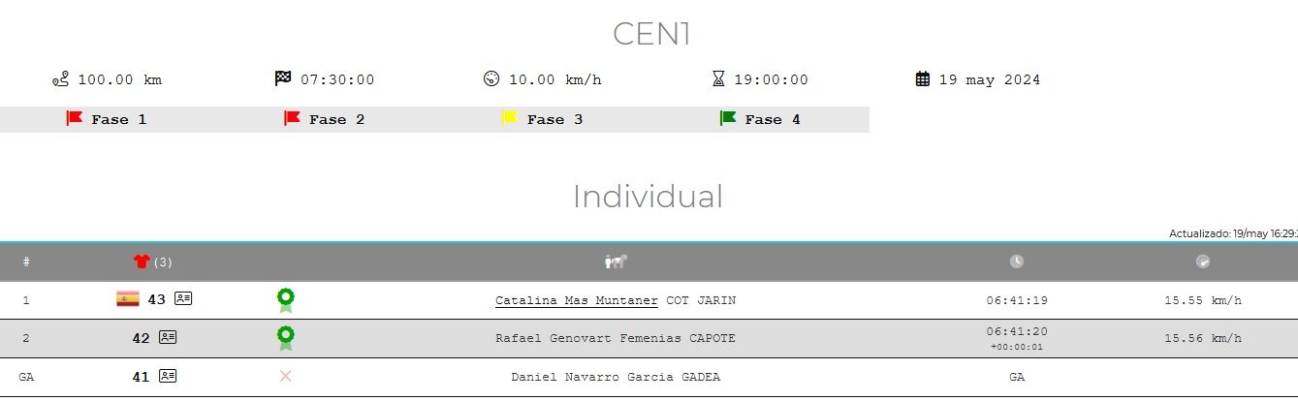Open the Fase 4 tab
The width and height of the screenshot is (1298, 401).
point(760,119)
